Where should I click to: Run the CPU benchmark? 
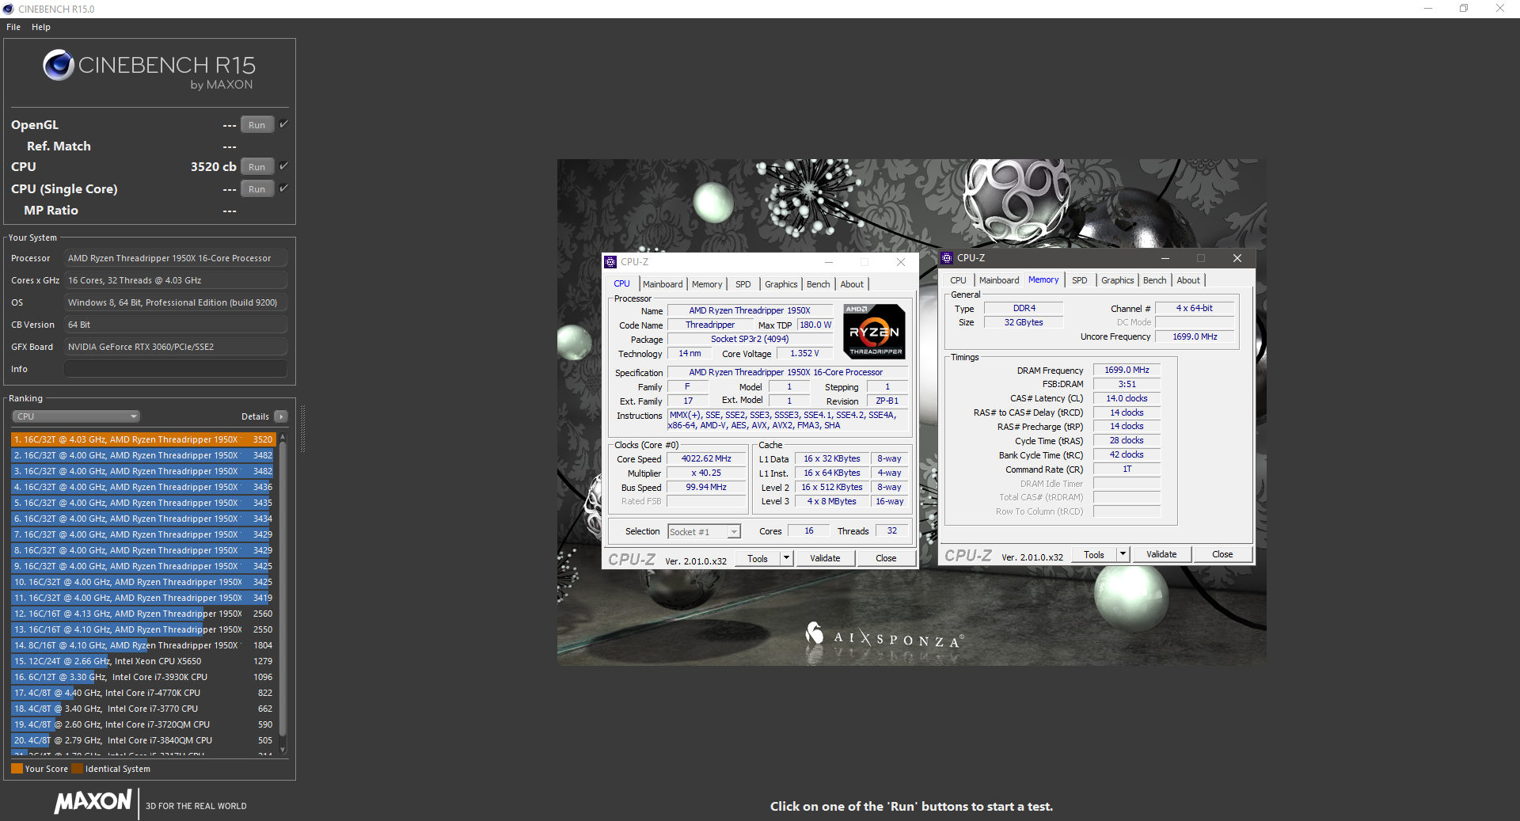257,167
